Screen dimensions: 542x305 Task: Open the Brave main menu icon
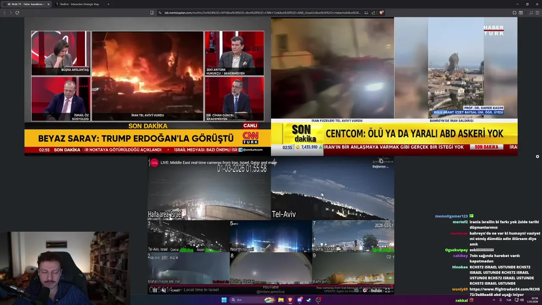[x=537, y=13]
